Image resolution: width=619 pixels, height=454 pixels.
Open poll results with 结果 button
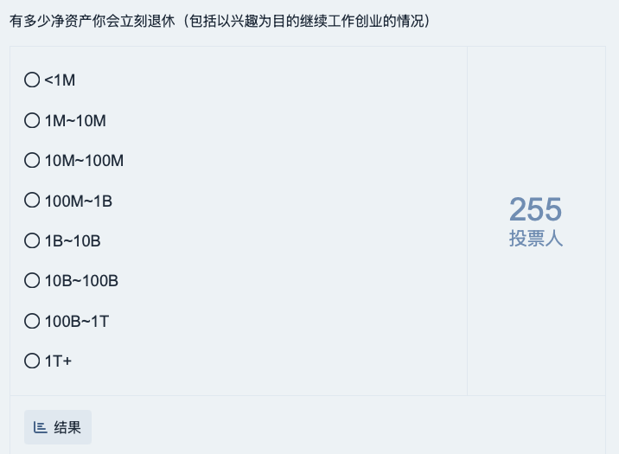tap(58, 427)
